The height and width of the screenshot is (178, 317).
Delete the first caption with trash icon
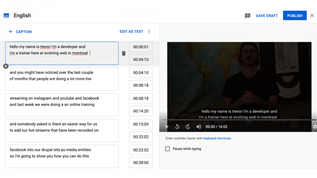tap(124, 53)
